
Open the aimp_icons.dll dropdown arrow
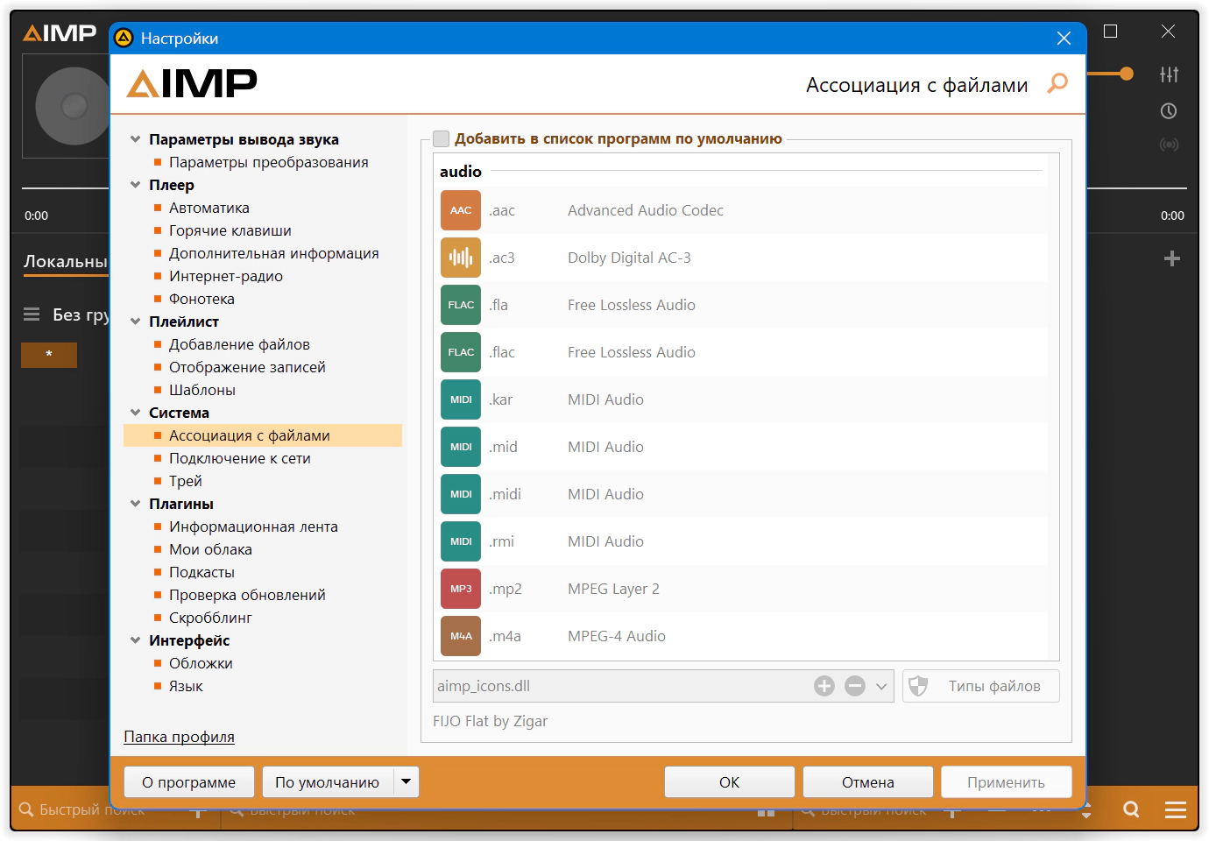[x=881, y=686]
